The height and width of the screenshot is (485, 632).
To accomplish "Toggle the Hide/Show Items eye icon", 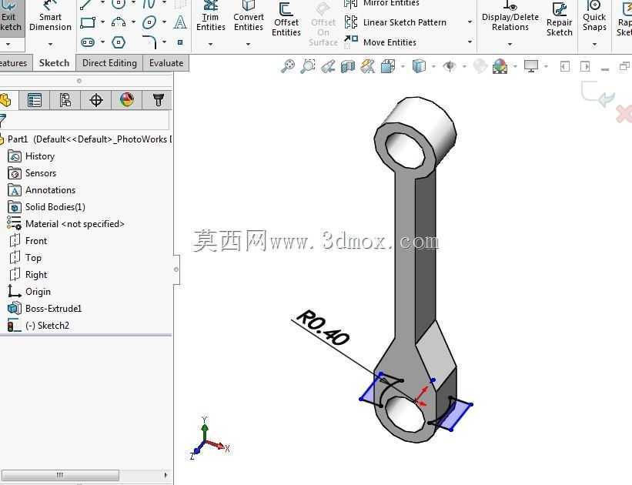I will pyautogui.click(x=450, y=66).
